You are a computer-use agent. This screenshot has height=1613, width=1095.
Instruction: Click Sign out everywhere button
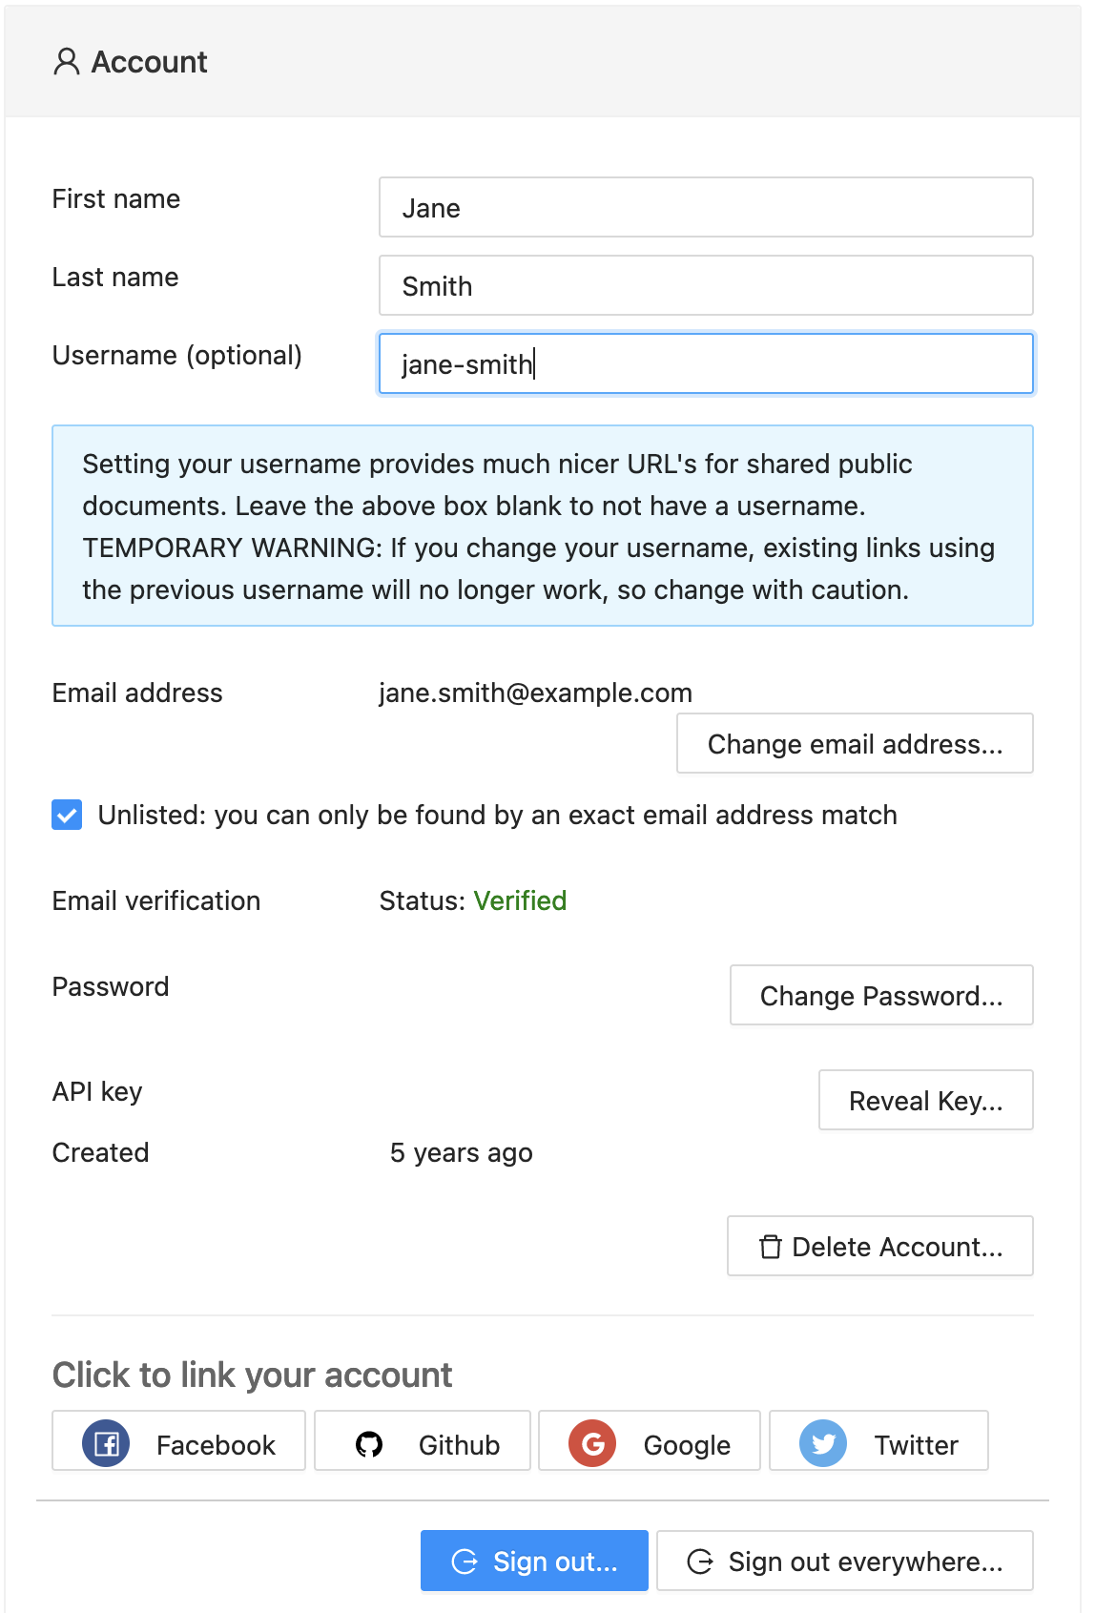(845, 1561)
